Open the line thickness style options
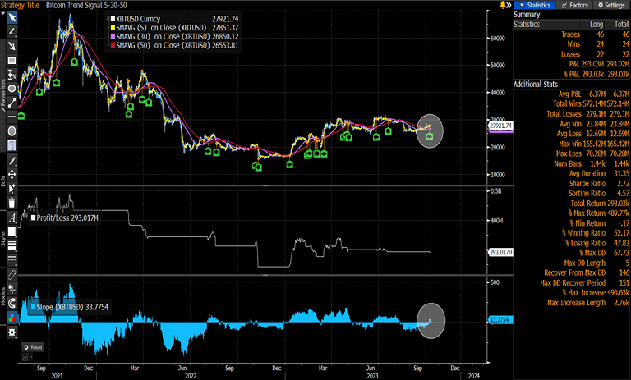Screen dimensions: 631x380 pos(12,246)
